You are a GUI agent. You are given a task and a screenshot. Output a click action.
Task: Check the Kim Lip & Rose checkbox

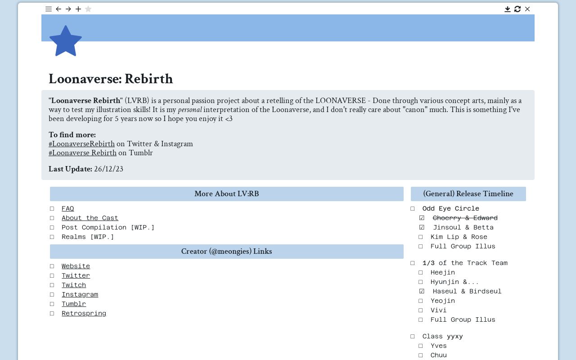421,237
